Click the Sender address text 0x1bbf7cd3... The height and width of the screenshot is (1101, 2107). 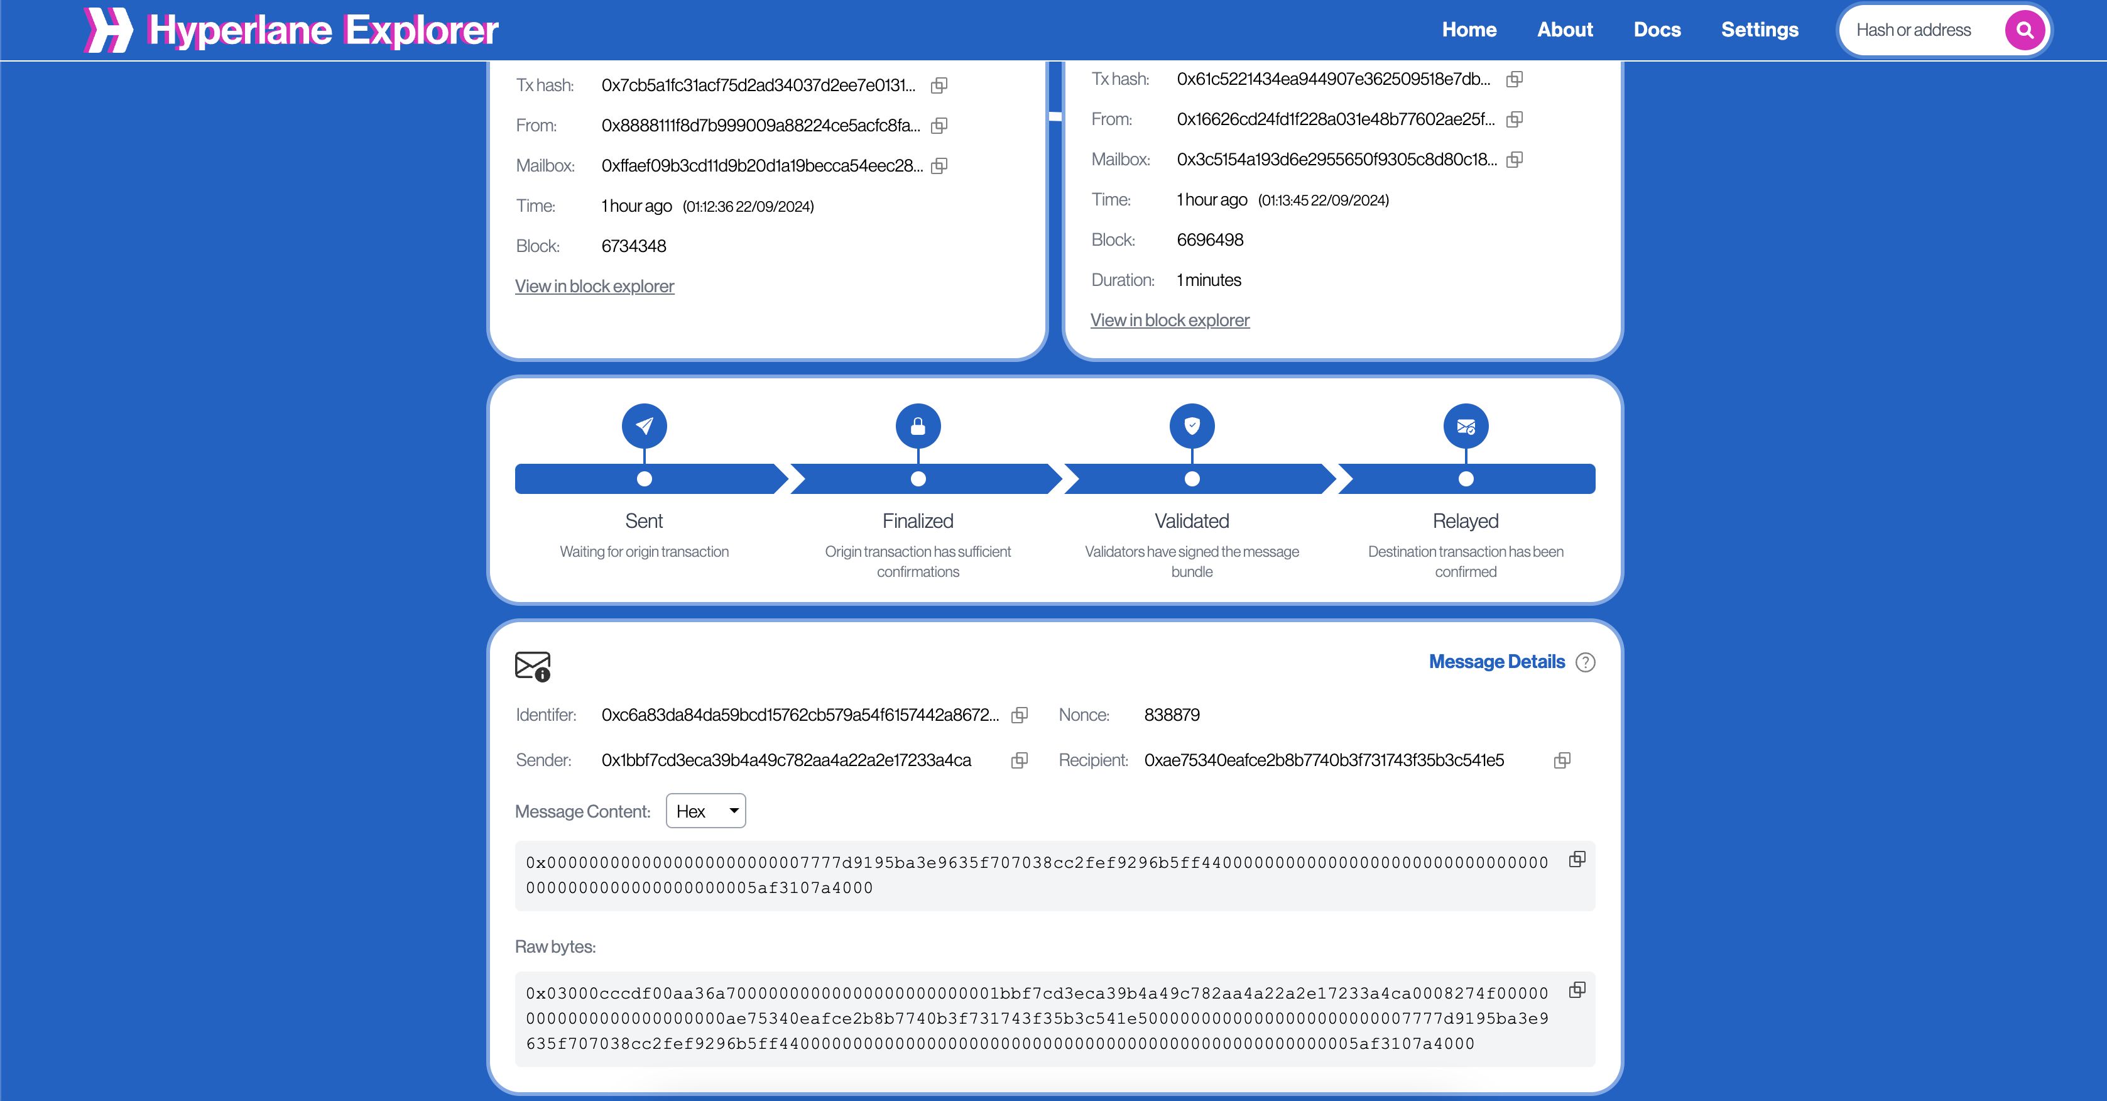pyautogui.click(x=786, y=760)
